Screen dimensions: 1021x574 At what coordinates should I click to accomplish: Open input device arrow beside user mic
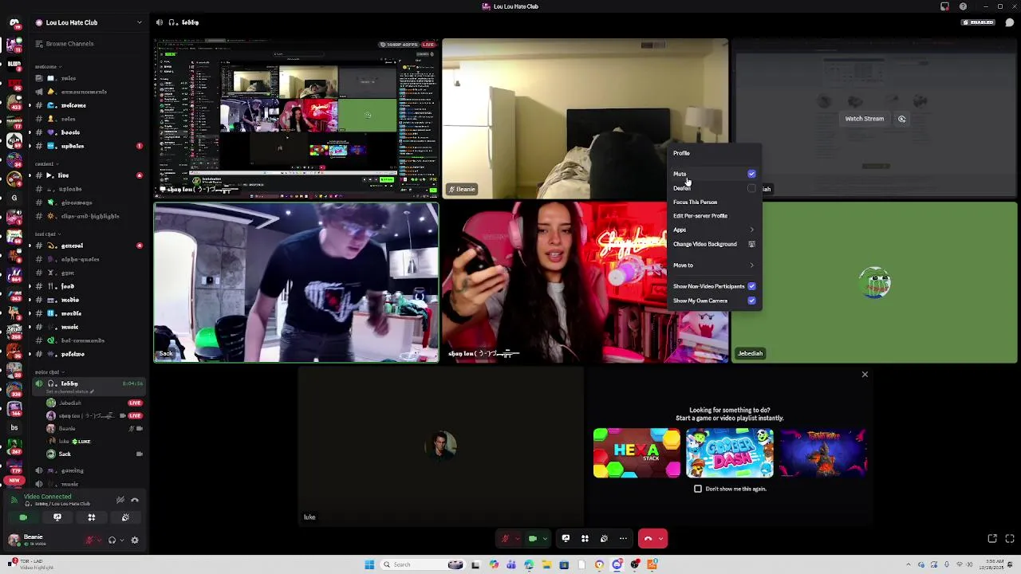[100, 540]
